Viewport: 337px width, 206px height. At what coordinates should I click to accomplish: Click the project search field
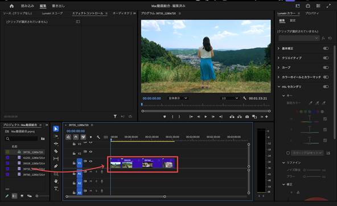pos(21,138)
